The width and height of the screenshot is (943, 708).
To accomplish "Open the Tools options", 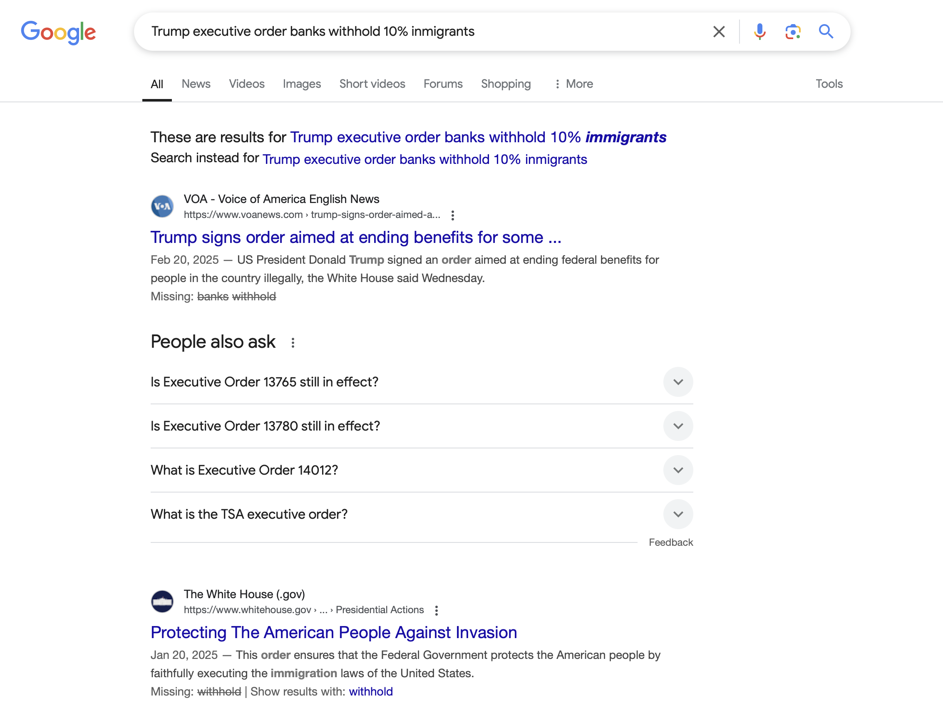I will [829, 84].
